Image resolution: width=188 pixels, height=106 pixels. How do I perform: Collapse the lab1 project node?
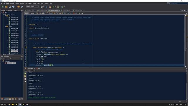[1, 12]
